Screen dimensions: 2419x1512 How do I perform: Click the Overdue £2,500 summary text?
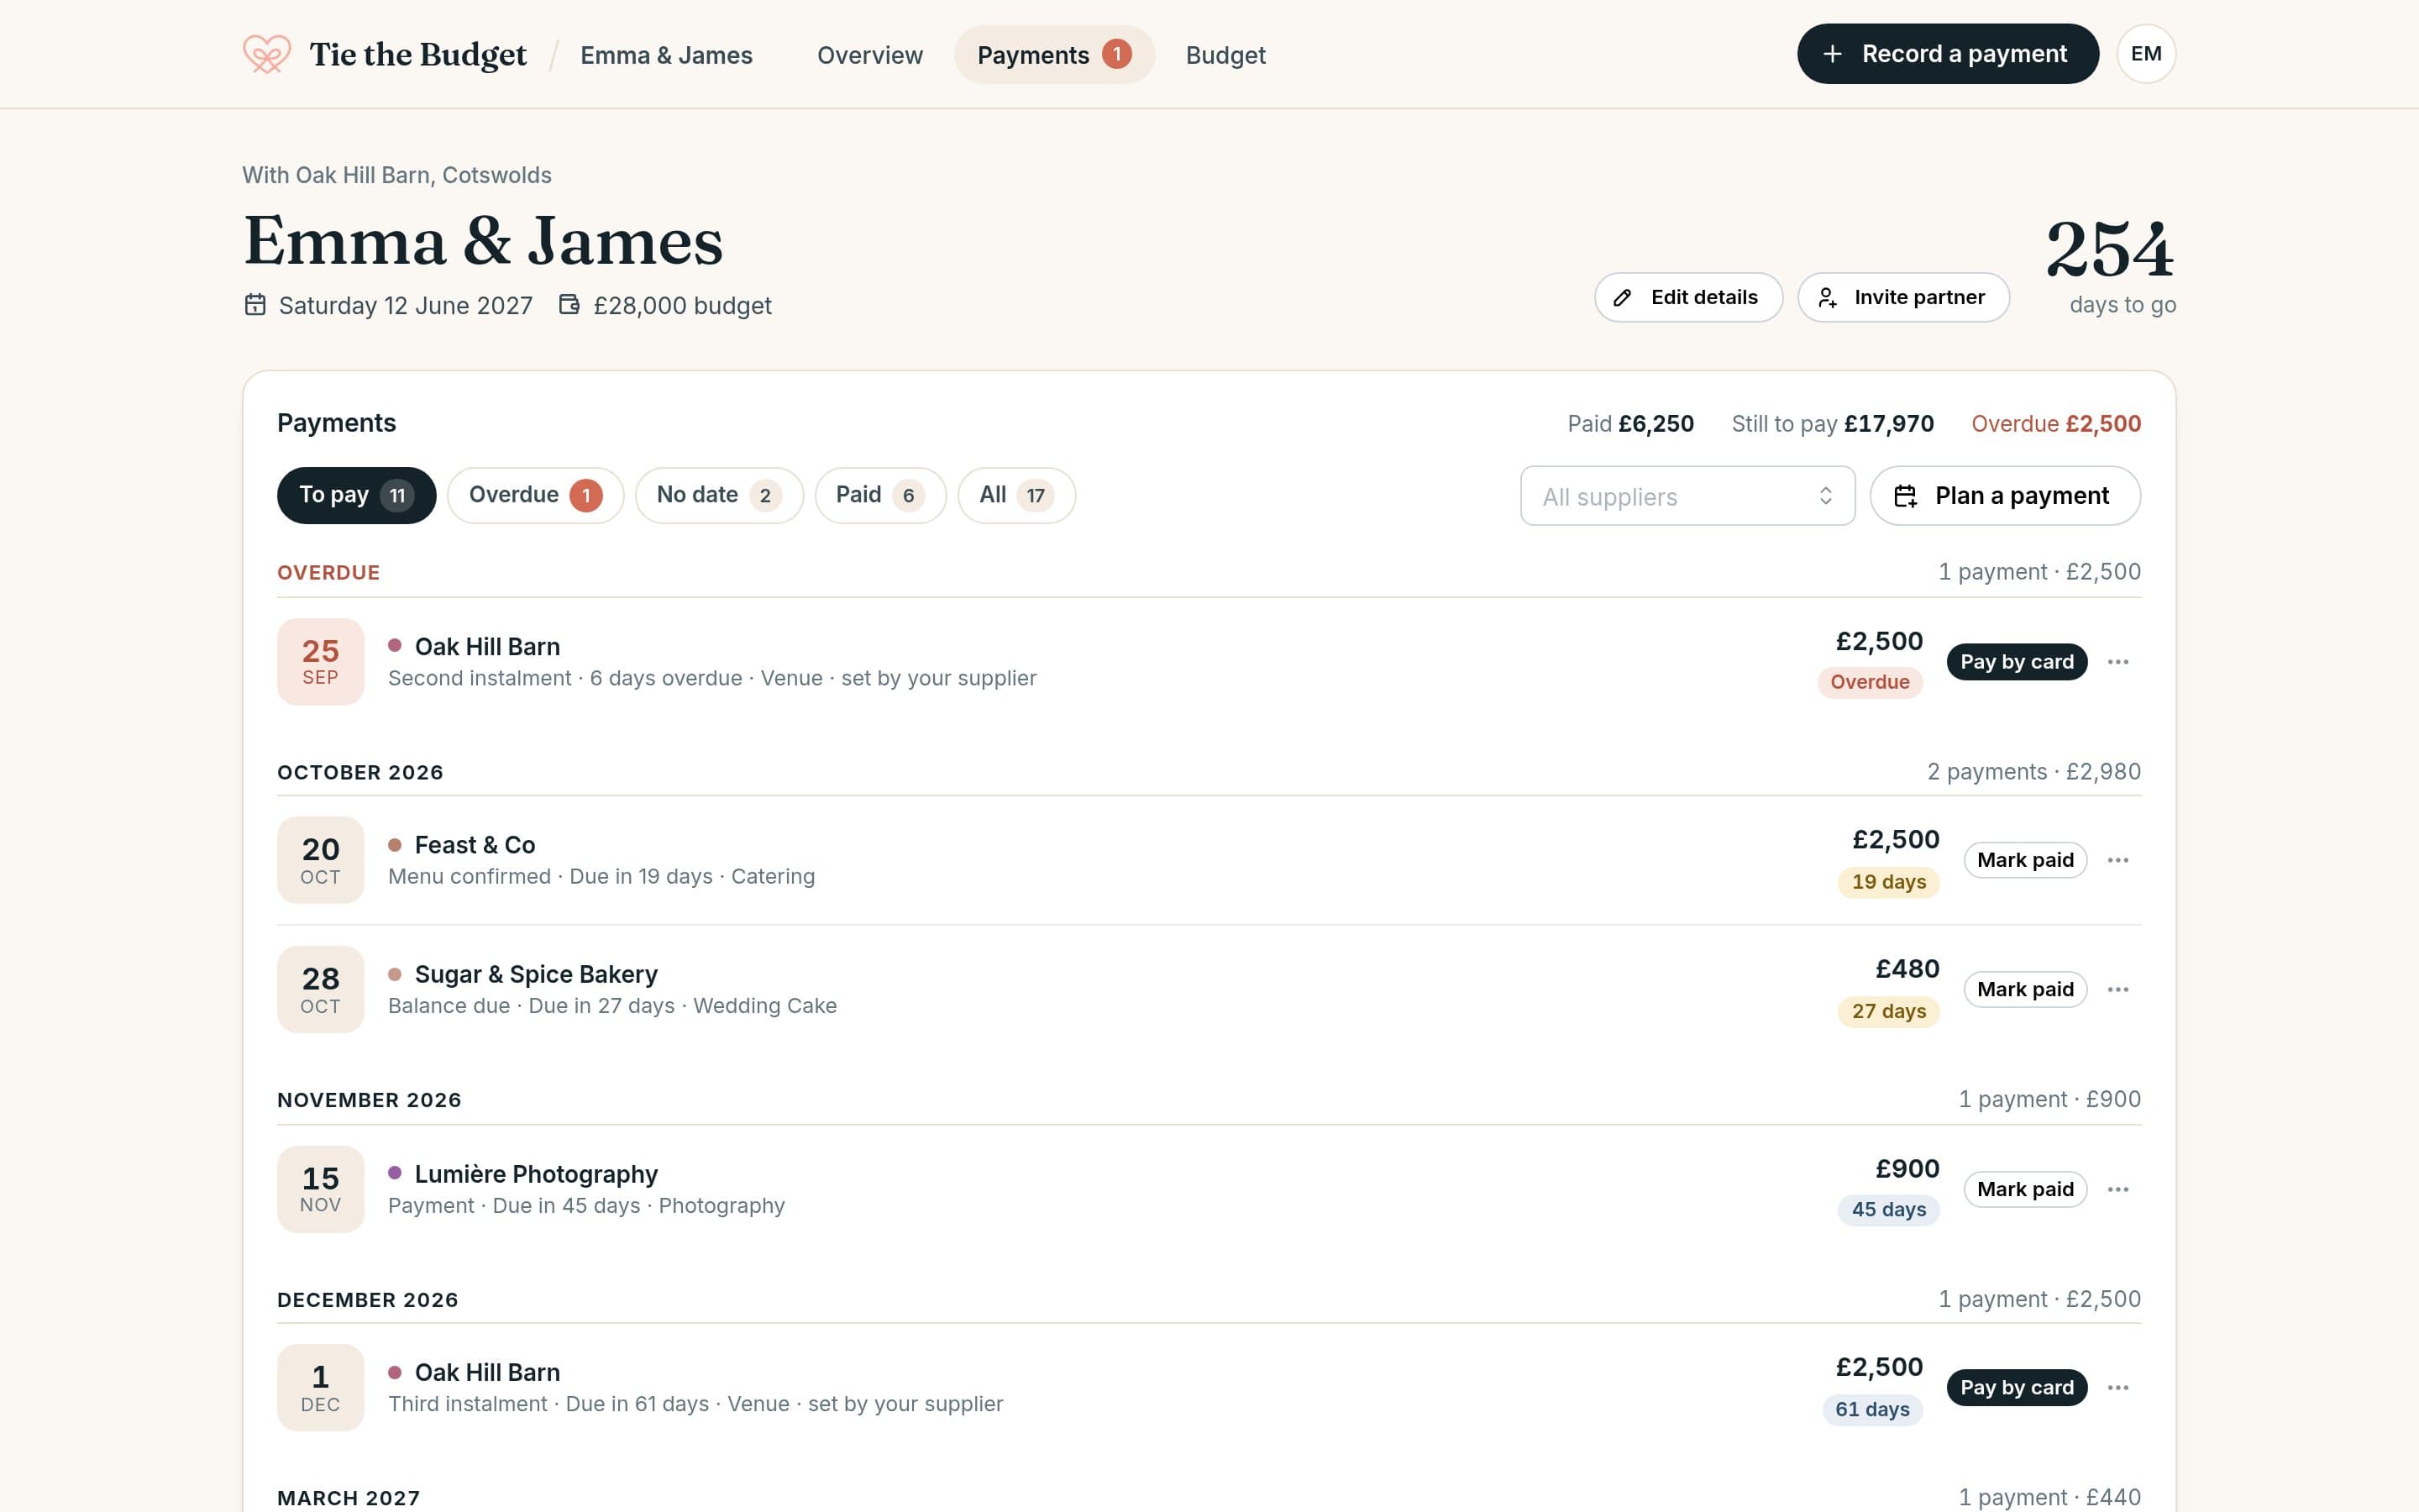pyautogui.click(x=2055, y=424)
